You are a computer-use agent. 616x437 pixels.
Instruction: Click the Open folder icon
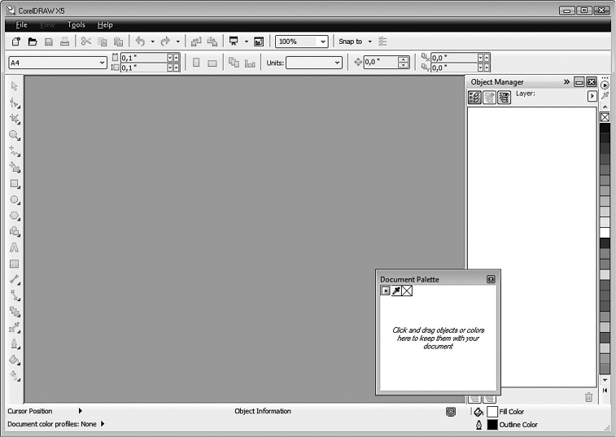33,42
